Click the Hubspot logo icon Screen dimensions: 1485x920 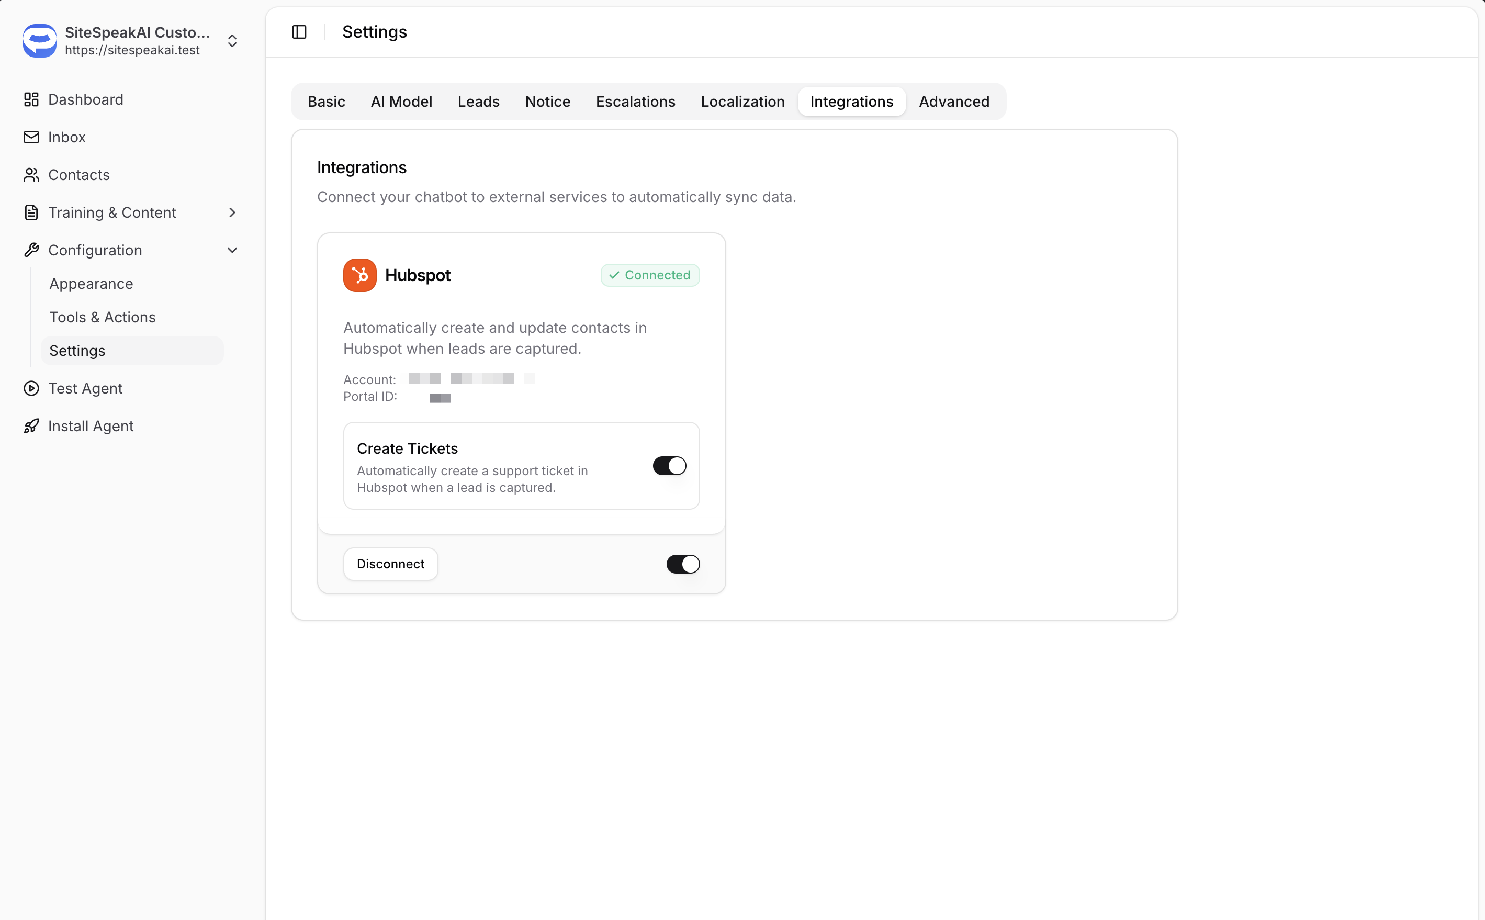pyautogui.click(x=359, y=275)
